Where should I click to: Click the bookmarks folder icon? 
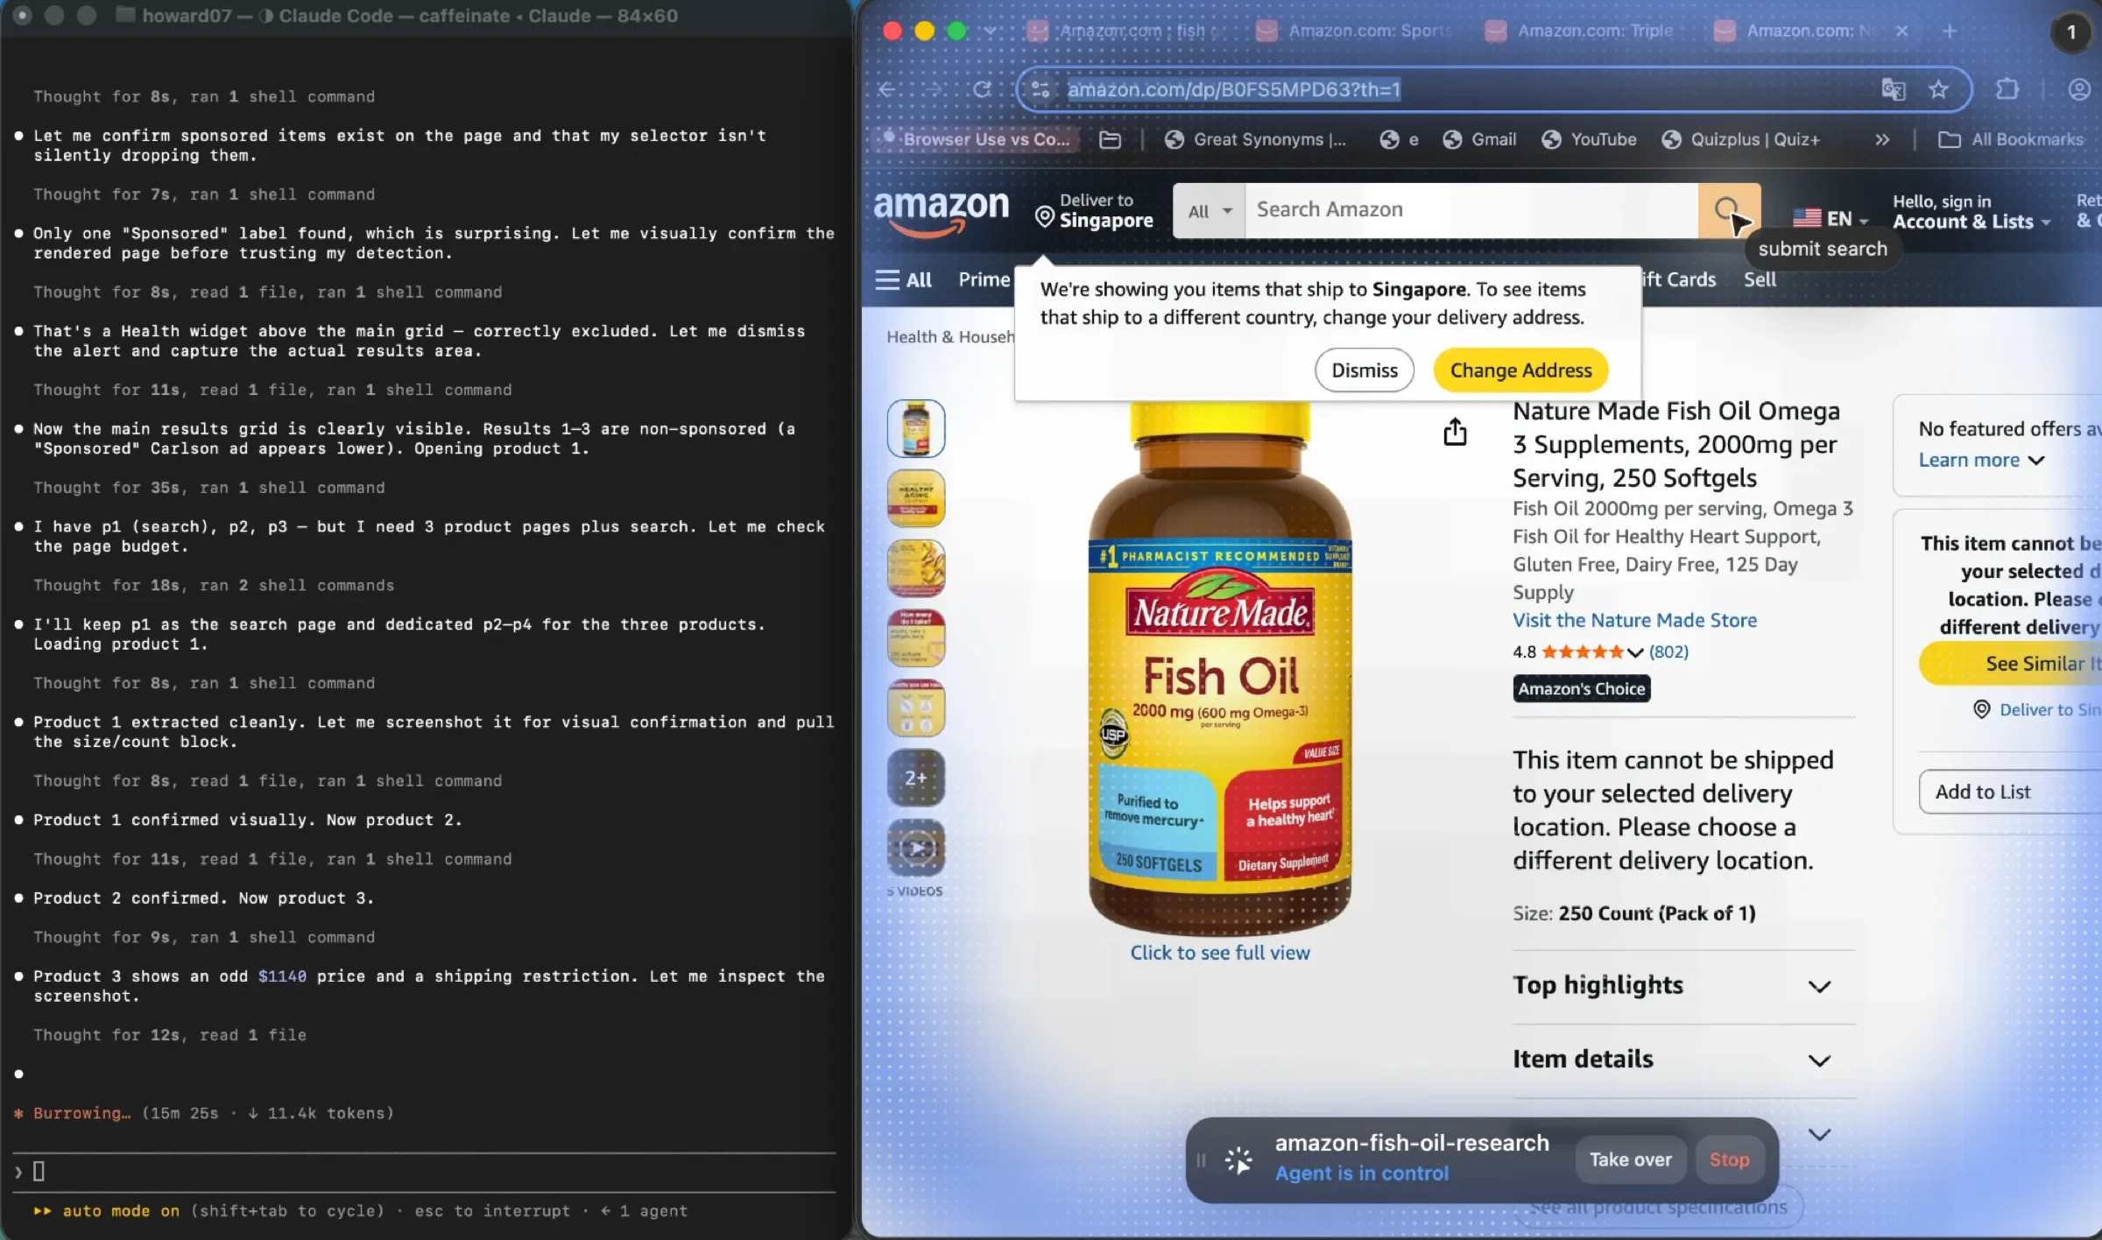[x=1110, y=139]
